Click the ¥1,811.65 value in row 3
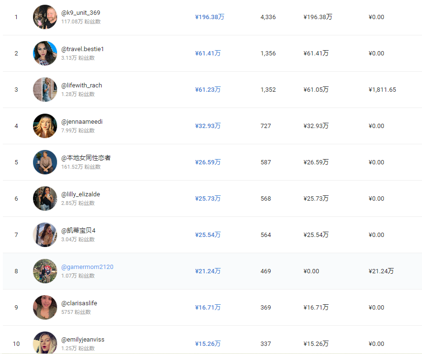The width and height of the screenshot is (422, 354). [382, 90]
